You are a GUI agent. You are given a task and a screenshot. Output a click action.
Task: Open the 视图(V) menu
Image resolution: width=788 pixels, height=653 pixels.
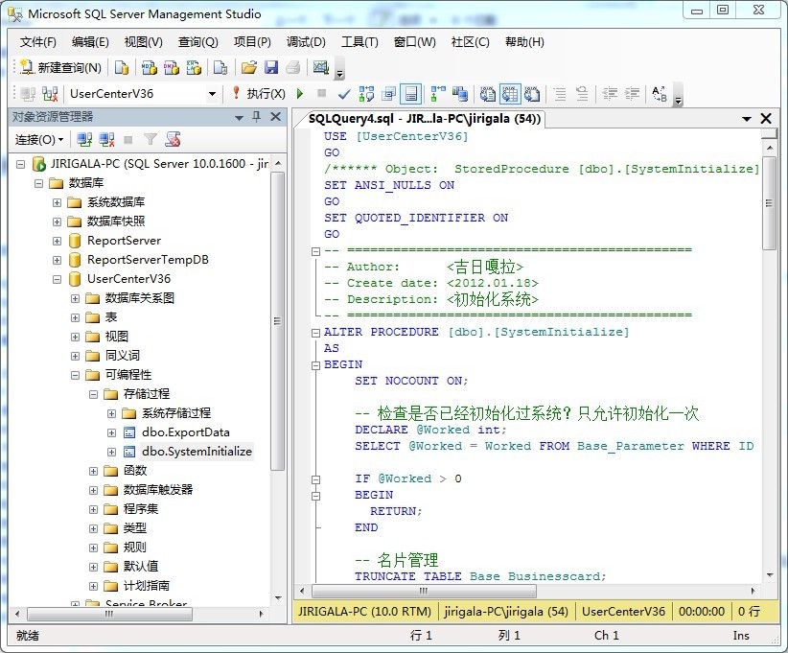[143, 42]
